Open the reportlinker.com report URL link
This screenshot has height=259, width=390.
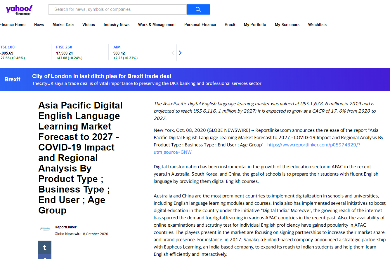(257, 148)
